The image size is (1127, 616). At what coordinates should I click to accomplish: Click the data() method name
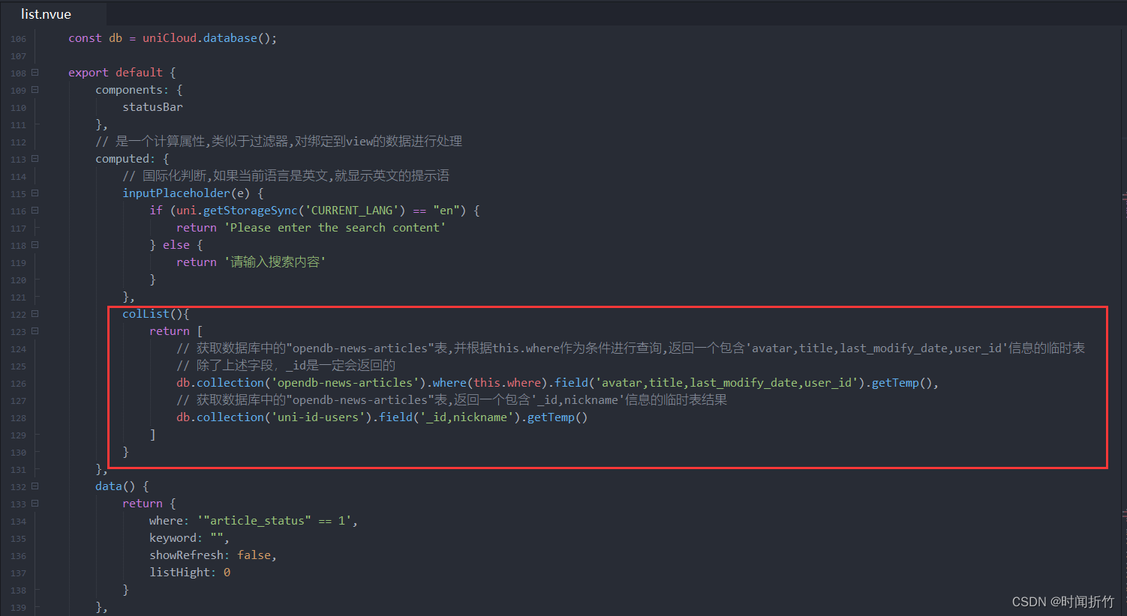[x=109, y=486]
